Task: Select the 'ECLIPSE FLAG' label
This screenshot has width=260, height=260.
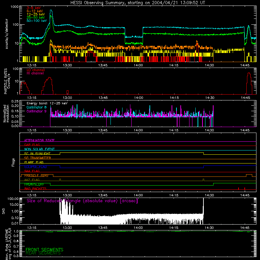Action: tap(35, 167)
